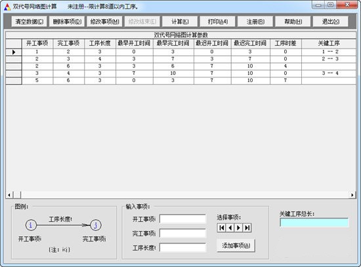Click the 清空数据(C) button
Image resolution: width=361 pixels, height=267 pixels.
(30, 22)
